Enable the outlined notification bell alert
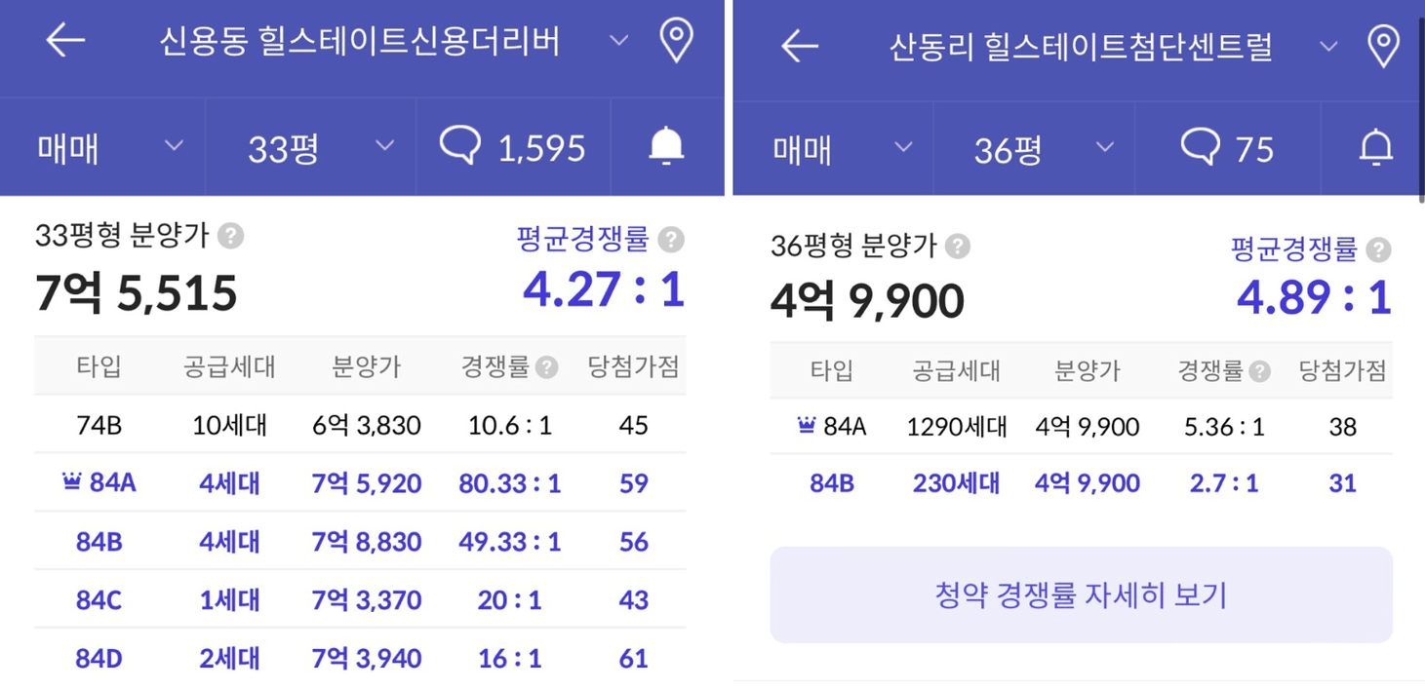Image resolution: width=1425 pixels, height=689 pixels. (x=1375, y=148)
